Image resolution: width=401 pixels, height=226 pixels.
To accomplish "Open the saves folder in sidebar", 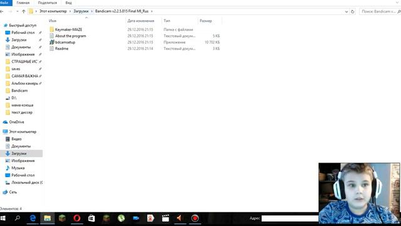I will click(16, 69).
